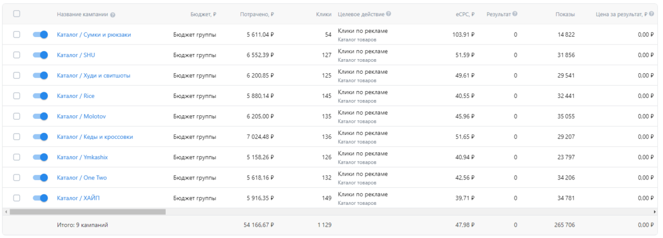Open the "Каталог / Худи и свитшоты" link
This screenshot has width=663, height=238.
point(94,75)
